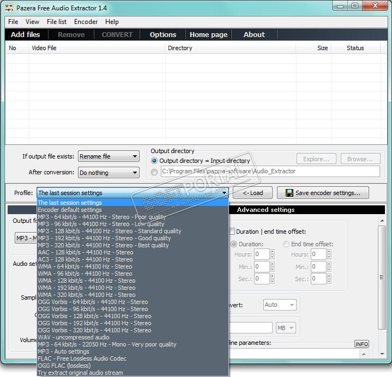Viewport: 392px width, 377px height.
Task: Select The last session settings option
Action: (132, 203)
